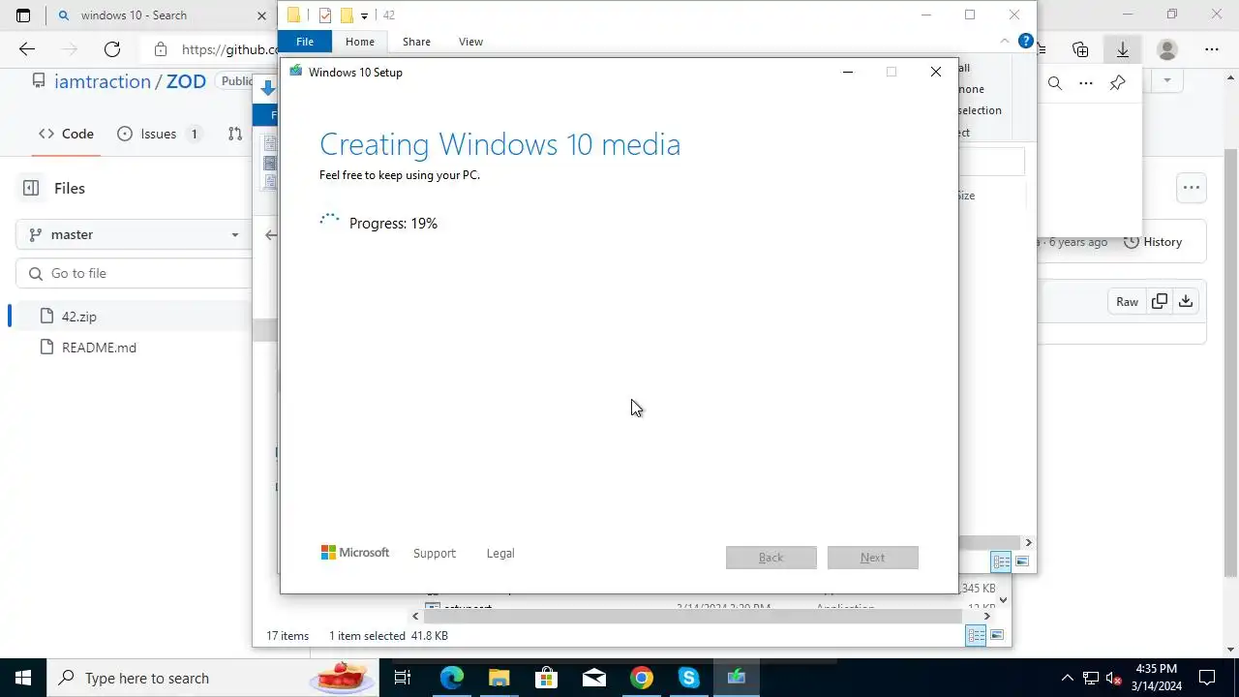Switch 42 window to details view

coord(1001,561)
